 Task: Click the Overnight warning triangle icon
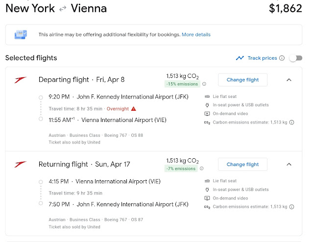pyautogui.click(x=133, y=108)
